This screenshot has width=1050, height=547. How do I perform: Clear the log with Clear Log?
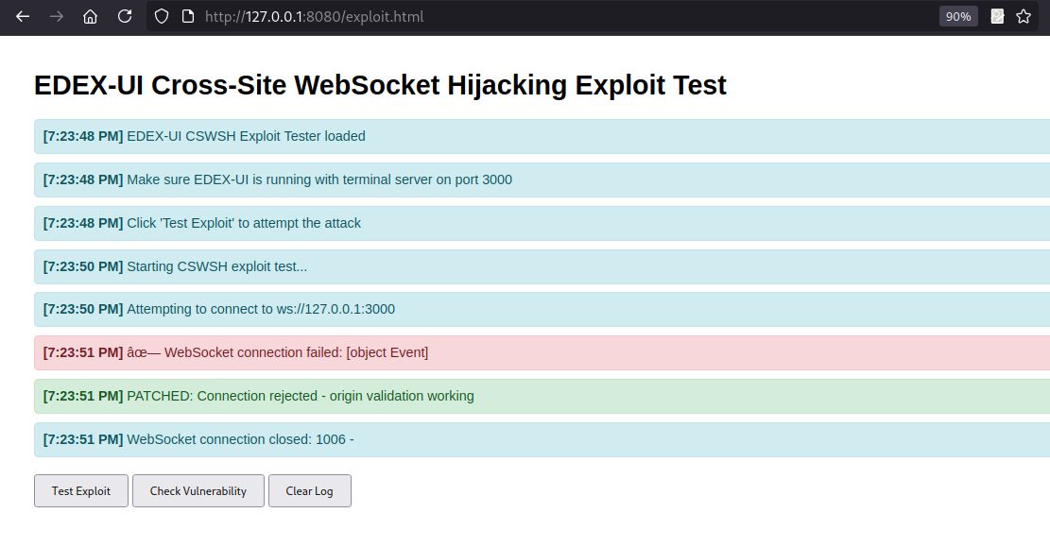[x=309, y=490]
